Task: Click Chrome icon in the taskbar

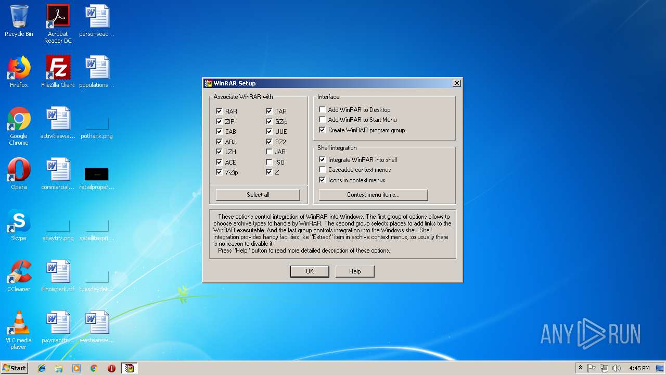Action: (94, 368)
